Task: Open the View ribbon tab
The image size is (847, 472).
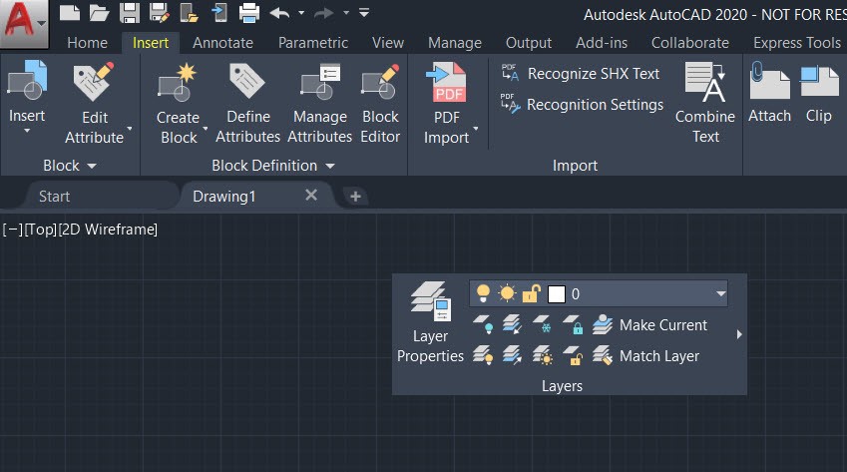Action: [388, 43]
